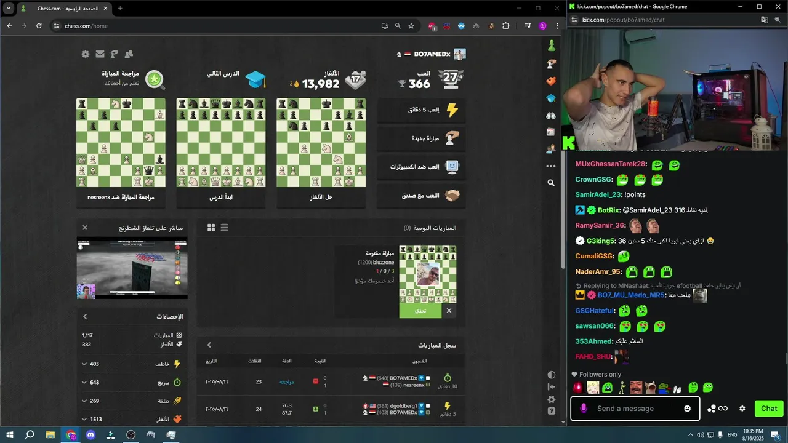The image size is (788, 443).
Task: Reload the chess.com page
Action: (39, 26)
